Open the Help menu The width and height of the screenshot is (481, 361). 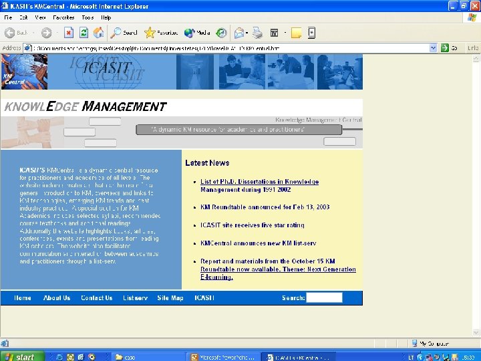coord(106,17)
